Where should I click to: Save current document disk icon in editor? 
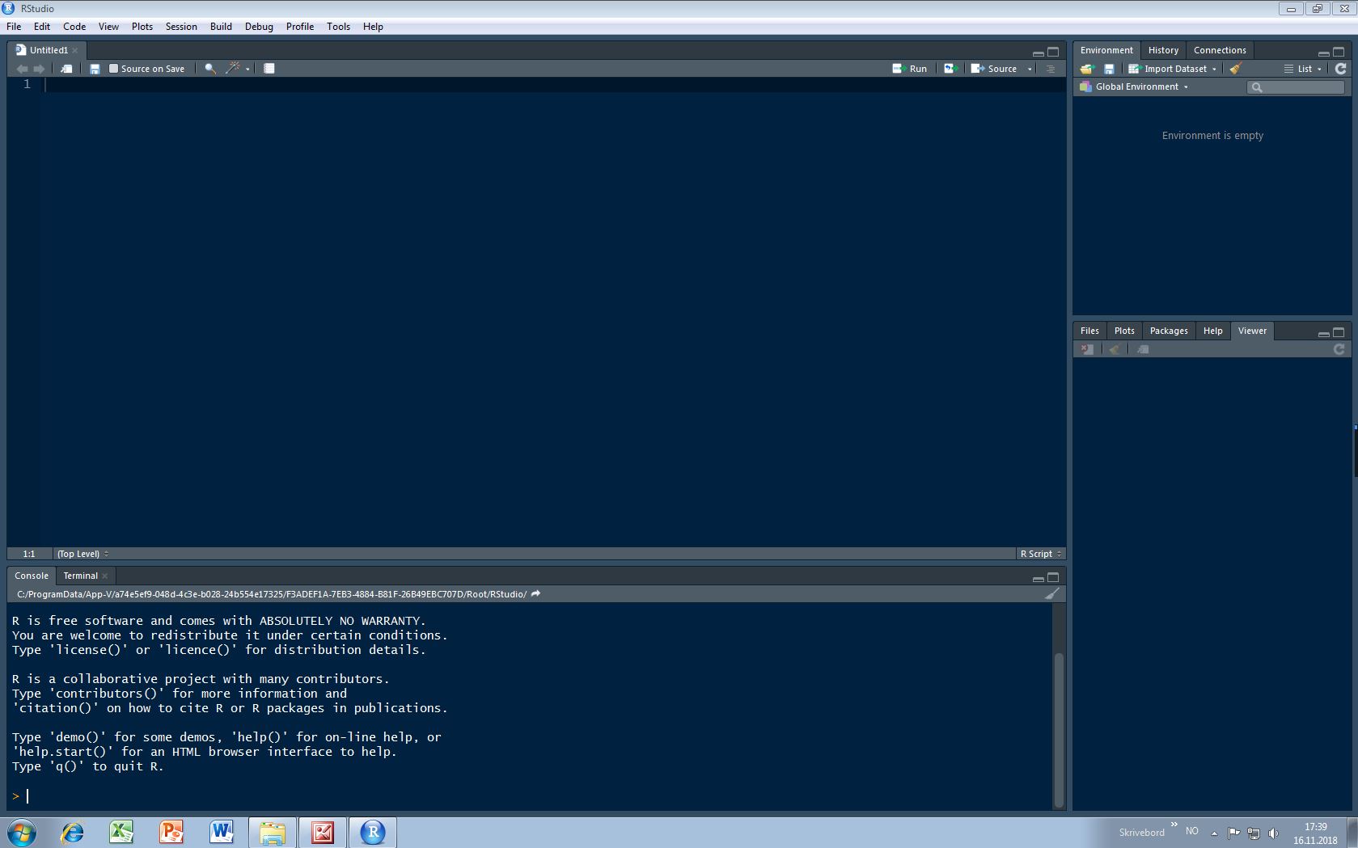click(x=95, y=69)
